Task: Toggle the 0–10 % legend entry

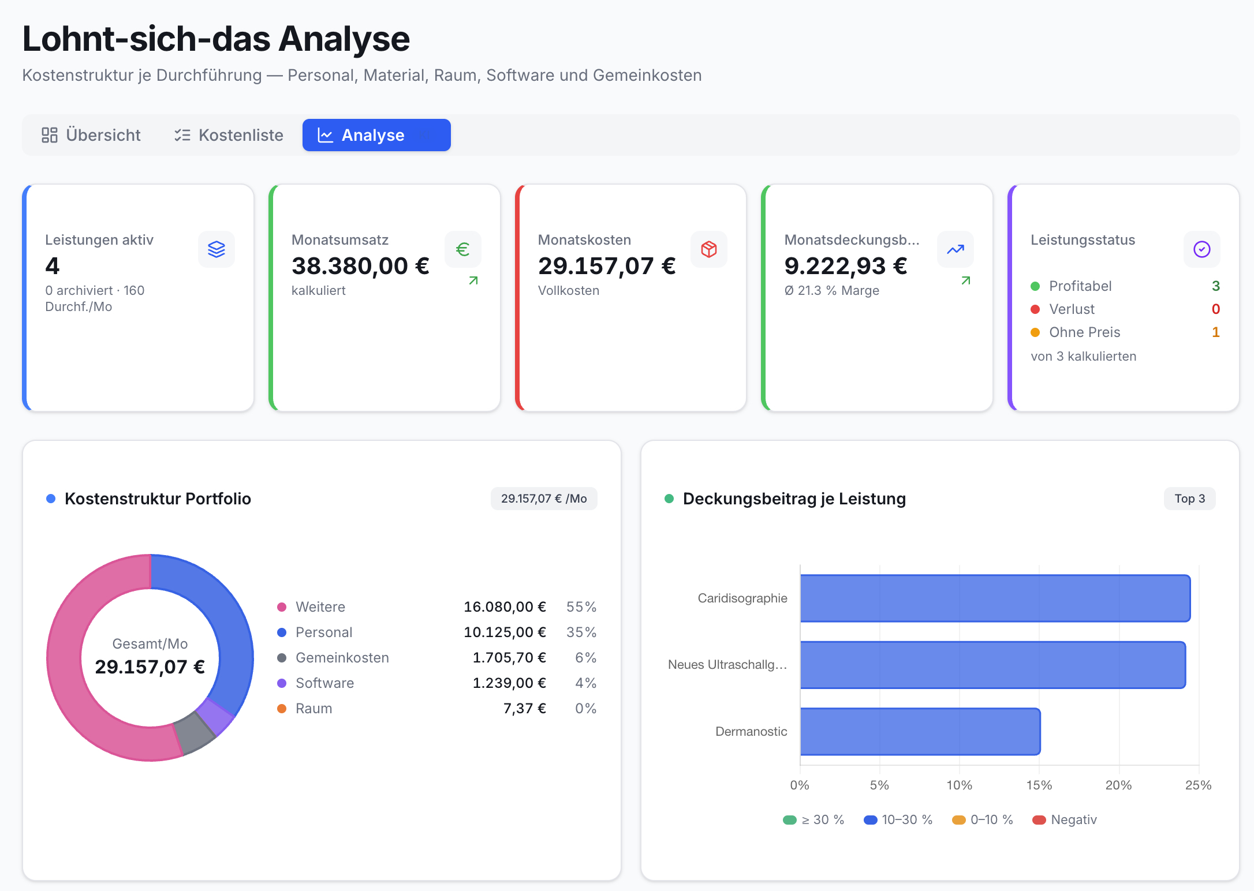Action: (x=983, y=820)
